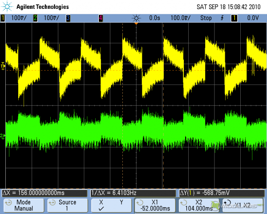Select the channel 2 green indicator
This screenshot has width=267, height=214.
(x=35, y=18)
